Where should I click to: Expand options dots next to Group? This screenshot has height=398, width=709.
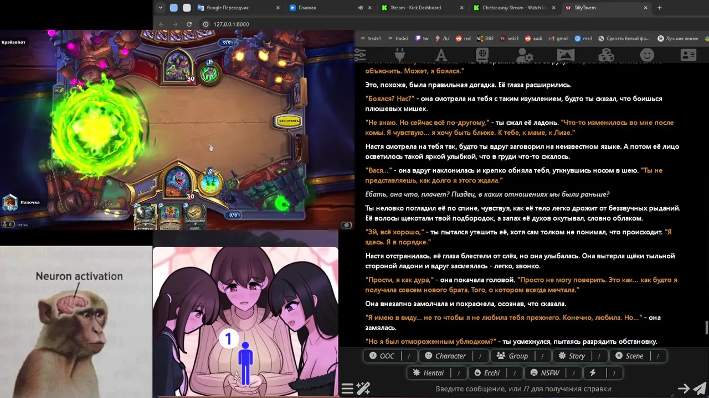coord(542,356)
